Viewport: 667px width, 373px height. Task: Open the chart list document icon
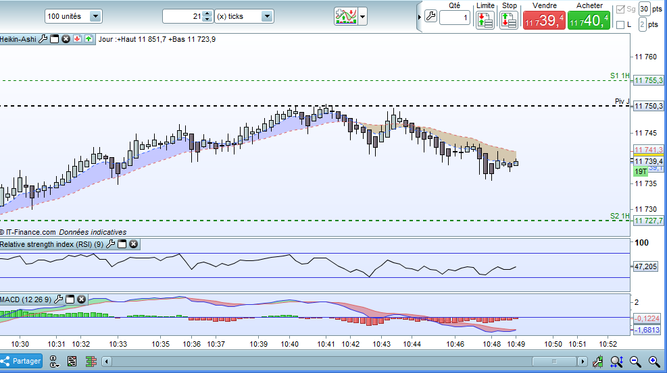pyautogui.click(x=72, y=361)
